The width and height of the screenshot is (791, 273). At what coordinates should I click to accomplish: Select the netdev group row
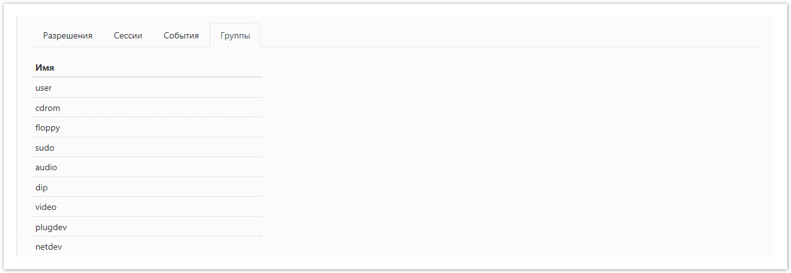click(49, 247)
